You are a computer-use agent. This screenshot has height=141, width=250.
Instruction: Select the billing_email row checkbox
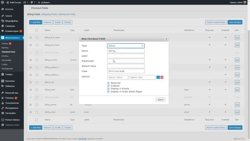[37, 112]
